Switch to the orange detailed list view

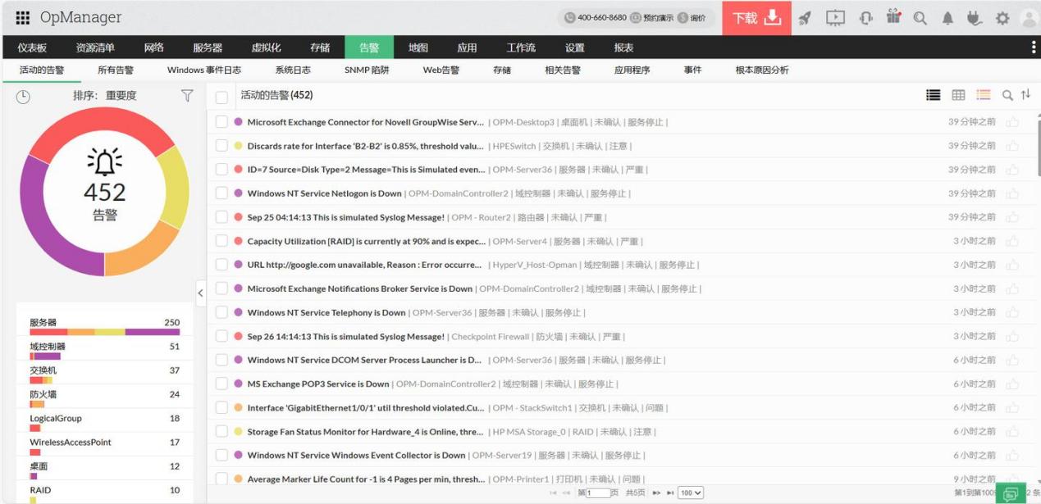click(984, 95)
